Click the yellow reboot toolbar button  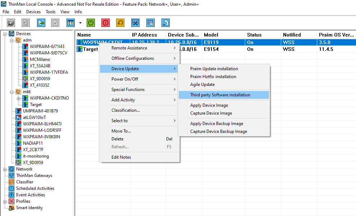(120, 23)
